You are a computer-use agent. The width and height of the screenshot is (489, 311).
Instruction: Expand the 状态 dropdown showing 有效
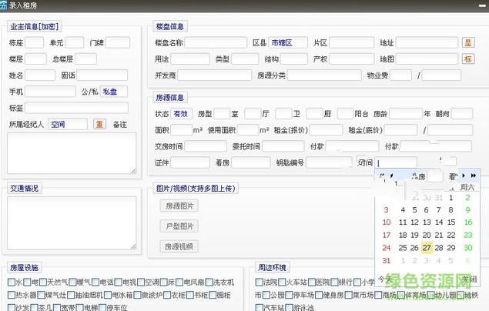(x=181, y=114)
